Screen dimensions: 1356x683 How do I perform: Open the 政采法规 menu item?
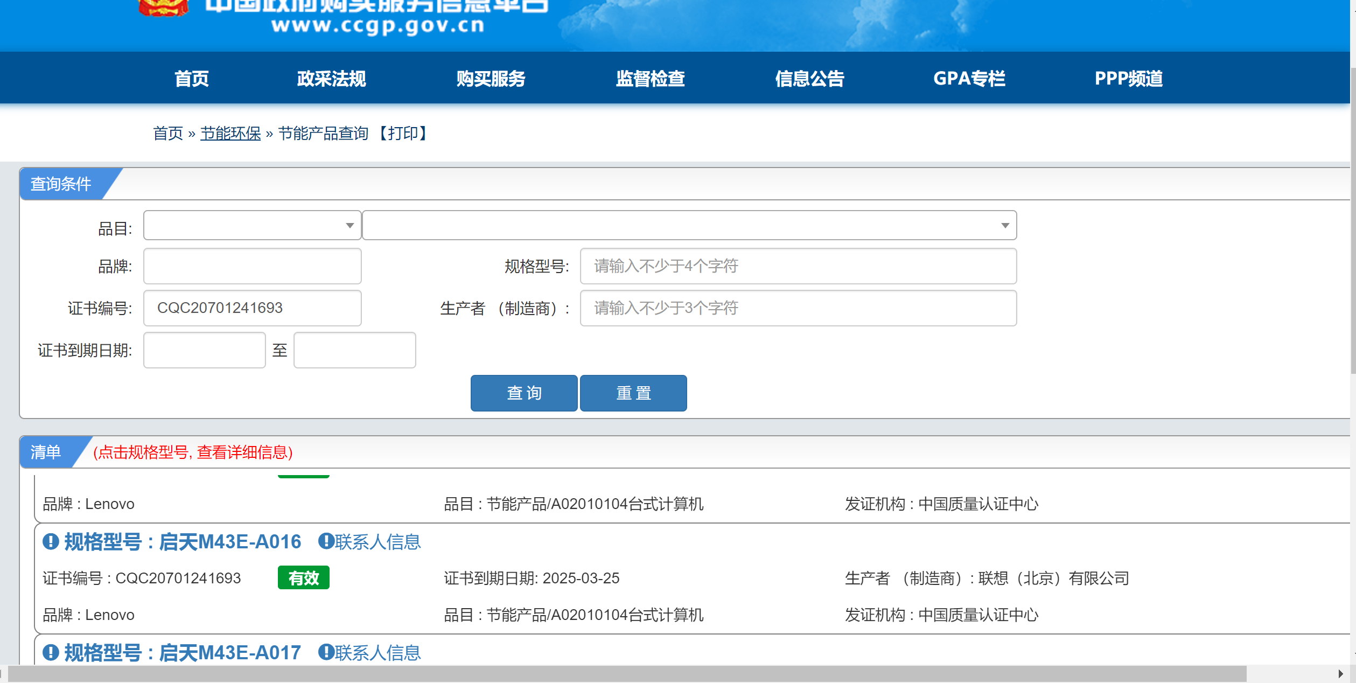tap(331, 79)
